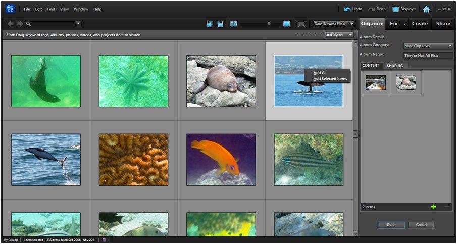Rotate photo right using toolbar icon
The height and width of the screenshot is (244, 457).
(220, 24)
